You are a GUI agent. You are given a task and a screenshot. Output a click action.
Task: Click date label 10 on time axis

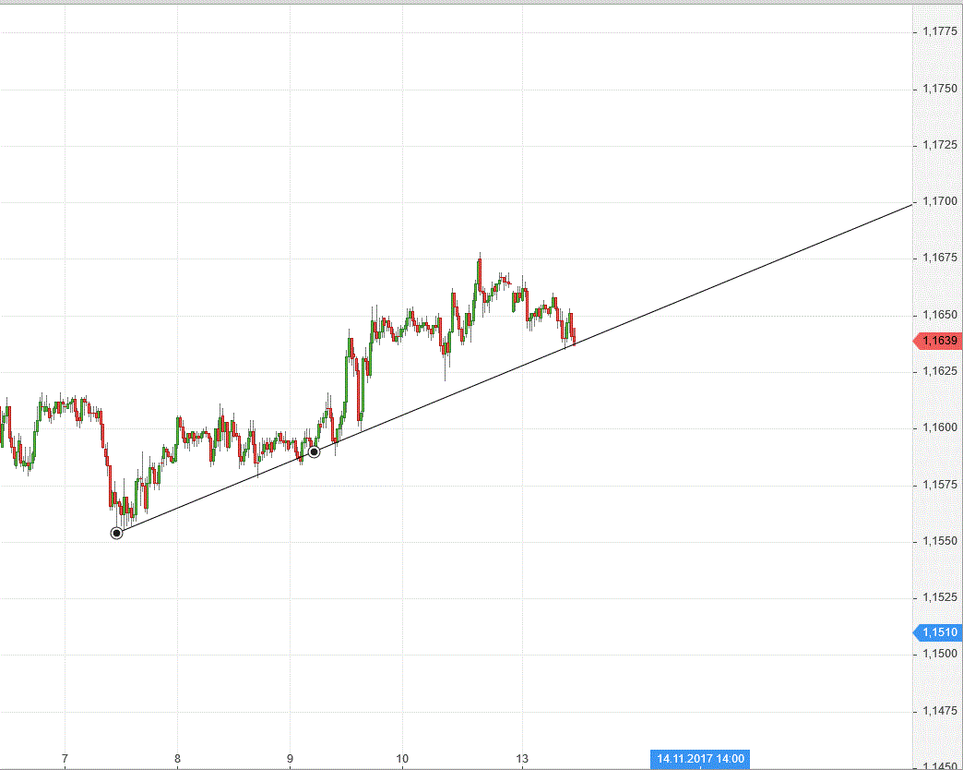tap(402, 759)
